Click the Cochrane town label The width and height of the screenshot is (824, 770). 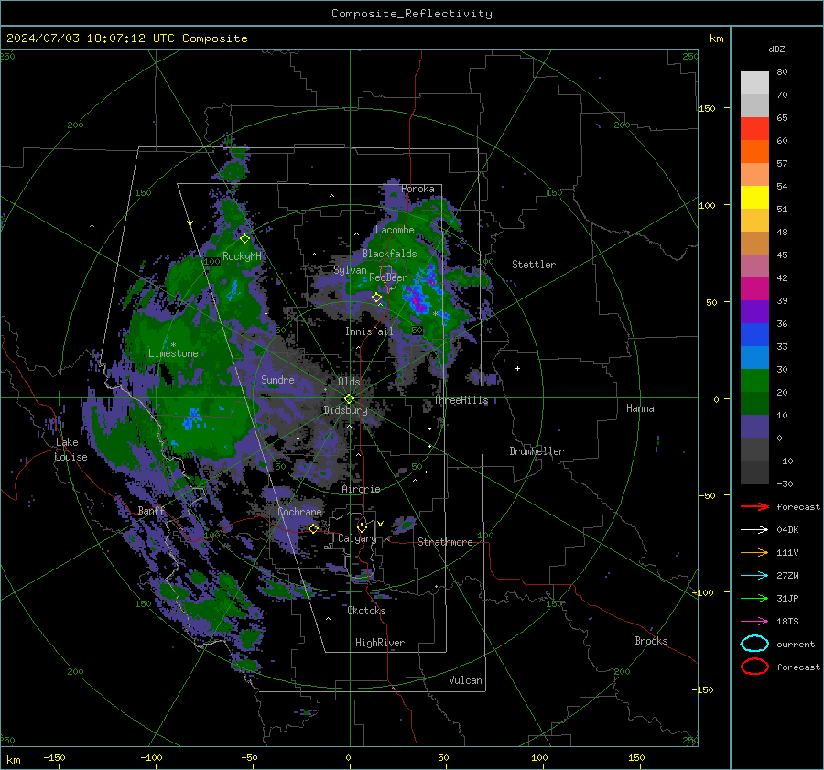299,512
